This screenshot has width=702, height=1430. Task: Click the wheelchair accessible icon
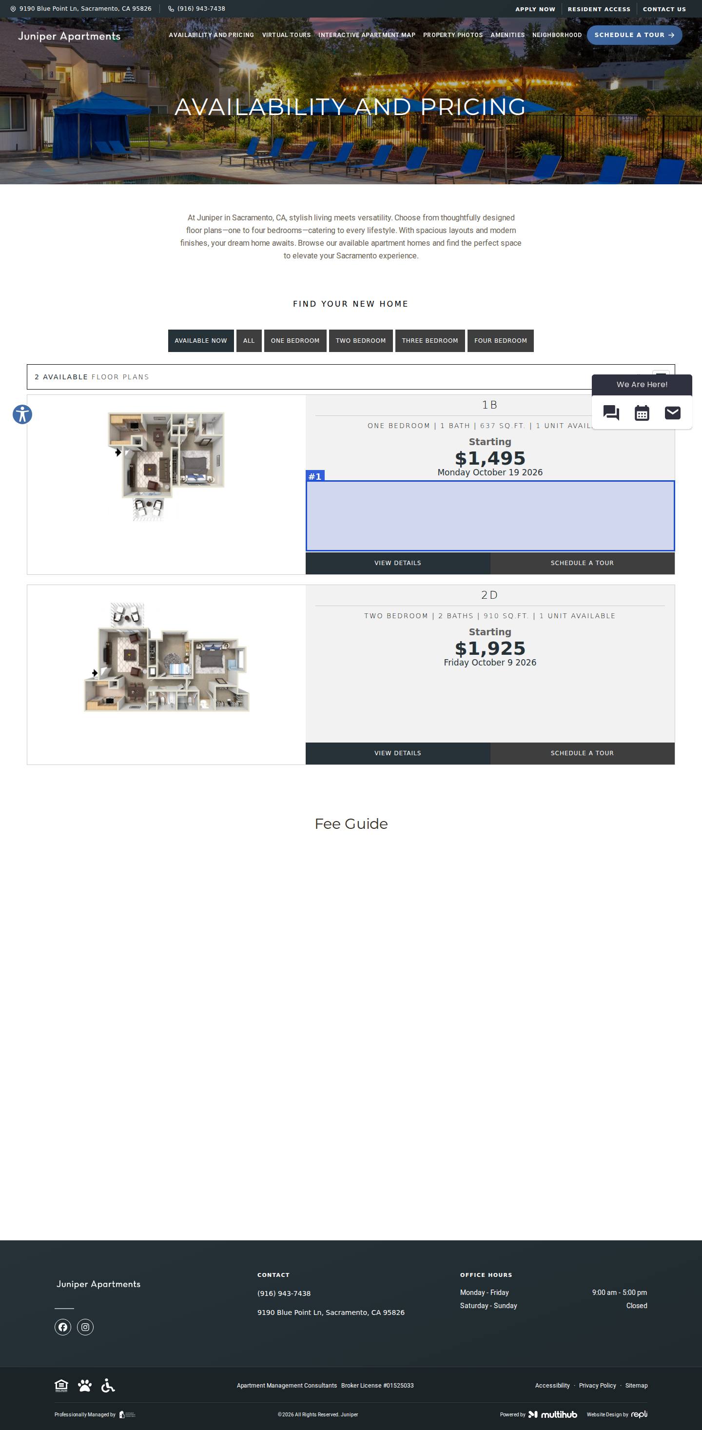pyautogui.click(x=108, y=1386)
